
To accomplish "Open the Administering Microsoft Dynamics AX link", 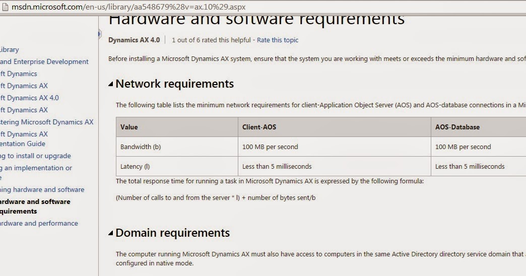I will (47, 122).
